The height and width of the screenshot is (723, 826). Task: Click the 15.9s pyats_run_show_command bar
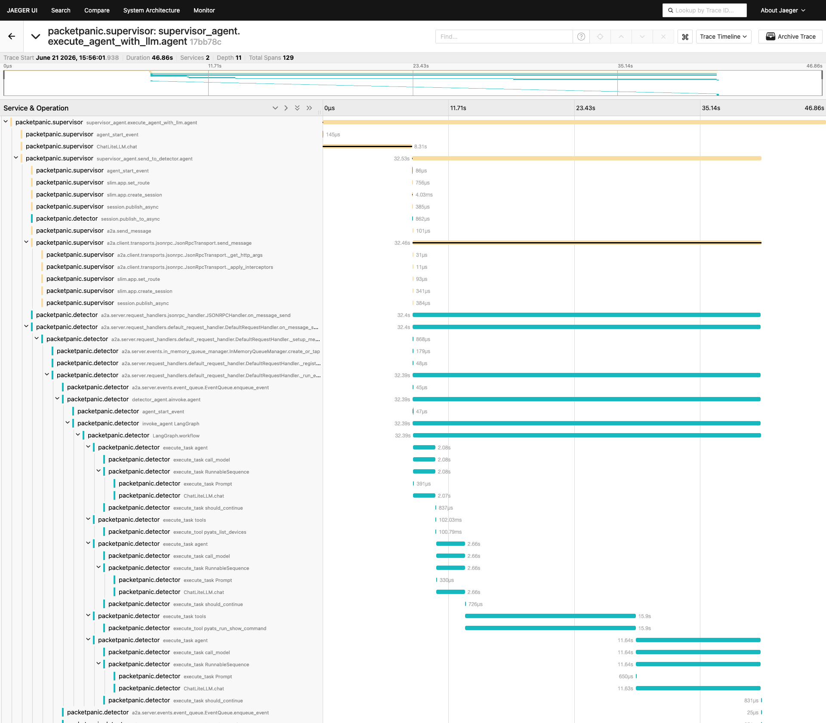[550, 628]
